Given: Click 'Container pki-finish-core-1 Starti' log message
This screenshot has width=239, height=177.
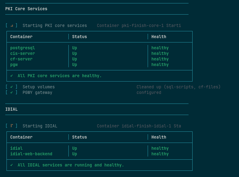Looking at the screenshot, I should [139, 25].
